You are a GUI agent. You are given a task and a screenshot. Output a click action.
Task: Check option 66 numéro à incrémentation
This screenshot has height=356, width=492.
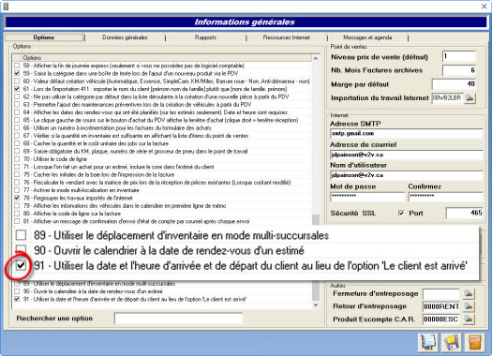click(x=17, y=128)
